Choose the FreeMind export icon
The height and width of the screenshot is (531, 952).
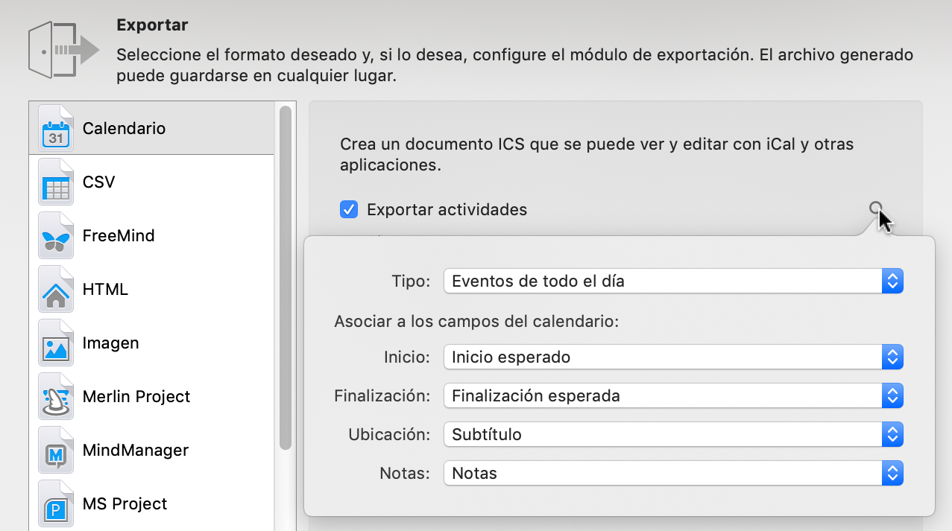point(56,235)
